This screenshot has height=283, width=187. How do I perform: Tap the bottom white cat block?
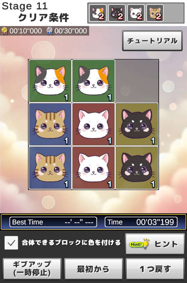(x=93, y=168)
